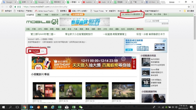Click the orange 台北車展報導 button
This screenshot has height=110, width=196.
point(78,14)
